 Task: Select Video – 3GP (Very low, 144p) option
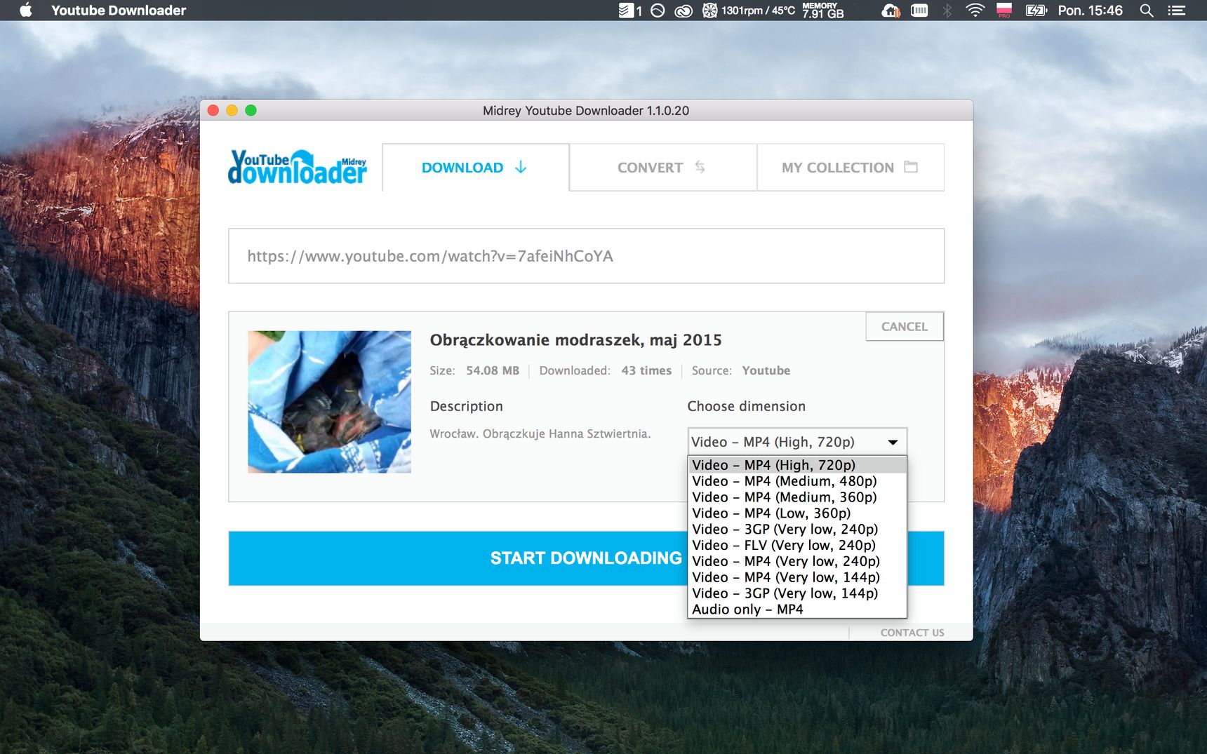[x=797, y=593]
